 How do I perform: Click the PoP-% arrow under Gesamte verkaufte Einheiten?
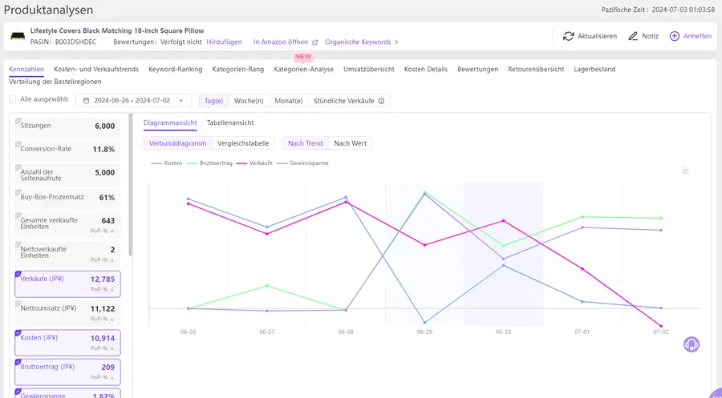click(x=112, y=231)
